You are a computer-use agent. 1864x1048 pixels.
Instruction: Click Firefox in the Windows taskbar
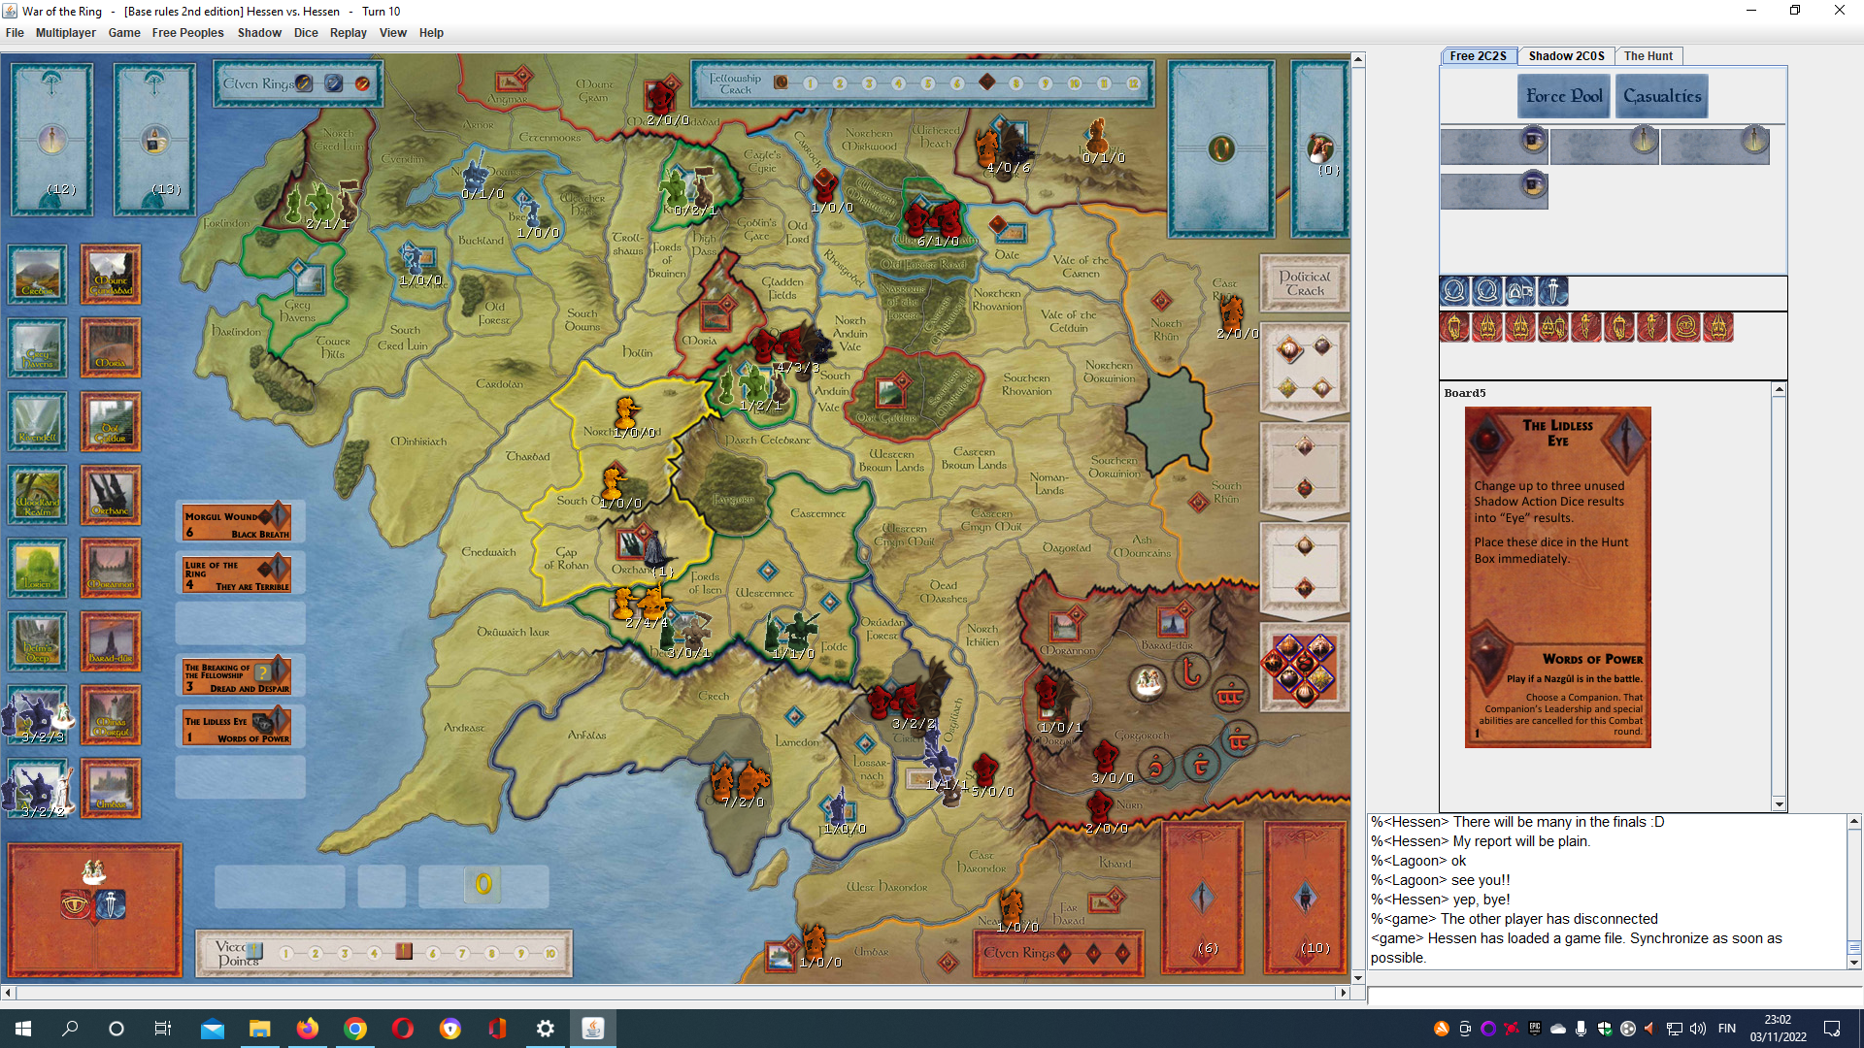click(307, 1029)
